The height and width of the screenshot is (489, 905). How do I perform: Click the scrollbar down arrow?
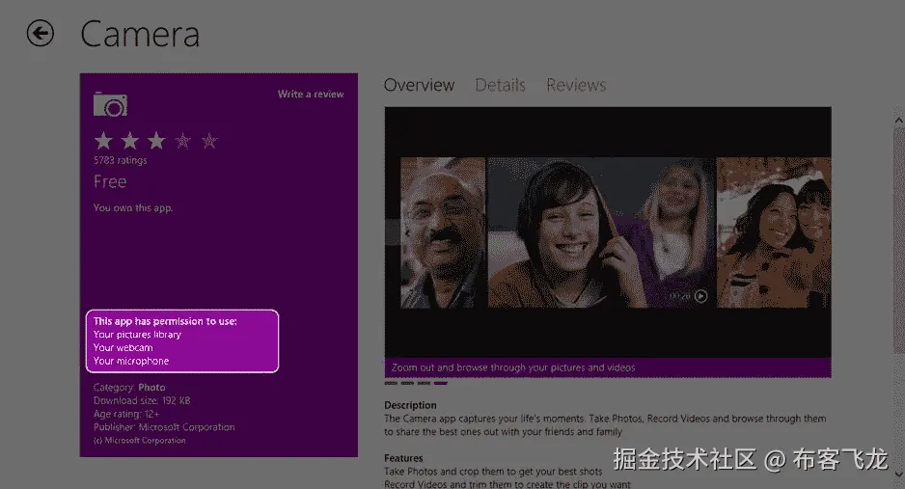(898, 474)
